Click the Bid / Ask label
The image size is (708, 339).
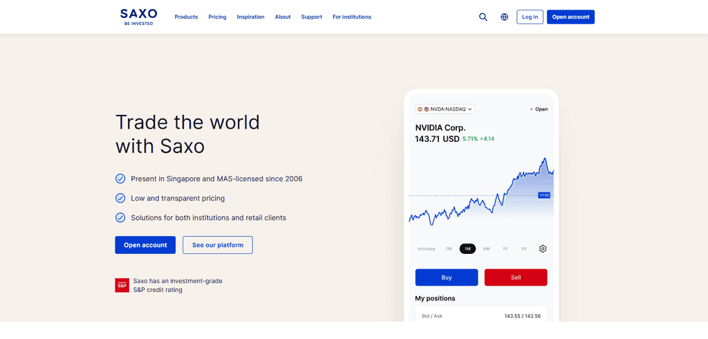[432, 316]
